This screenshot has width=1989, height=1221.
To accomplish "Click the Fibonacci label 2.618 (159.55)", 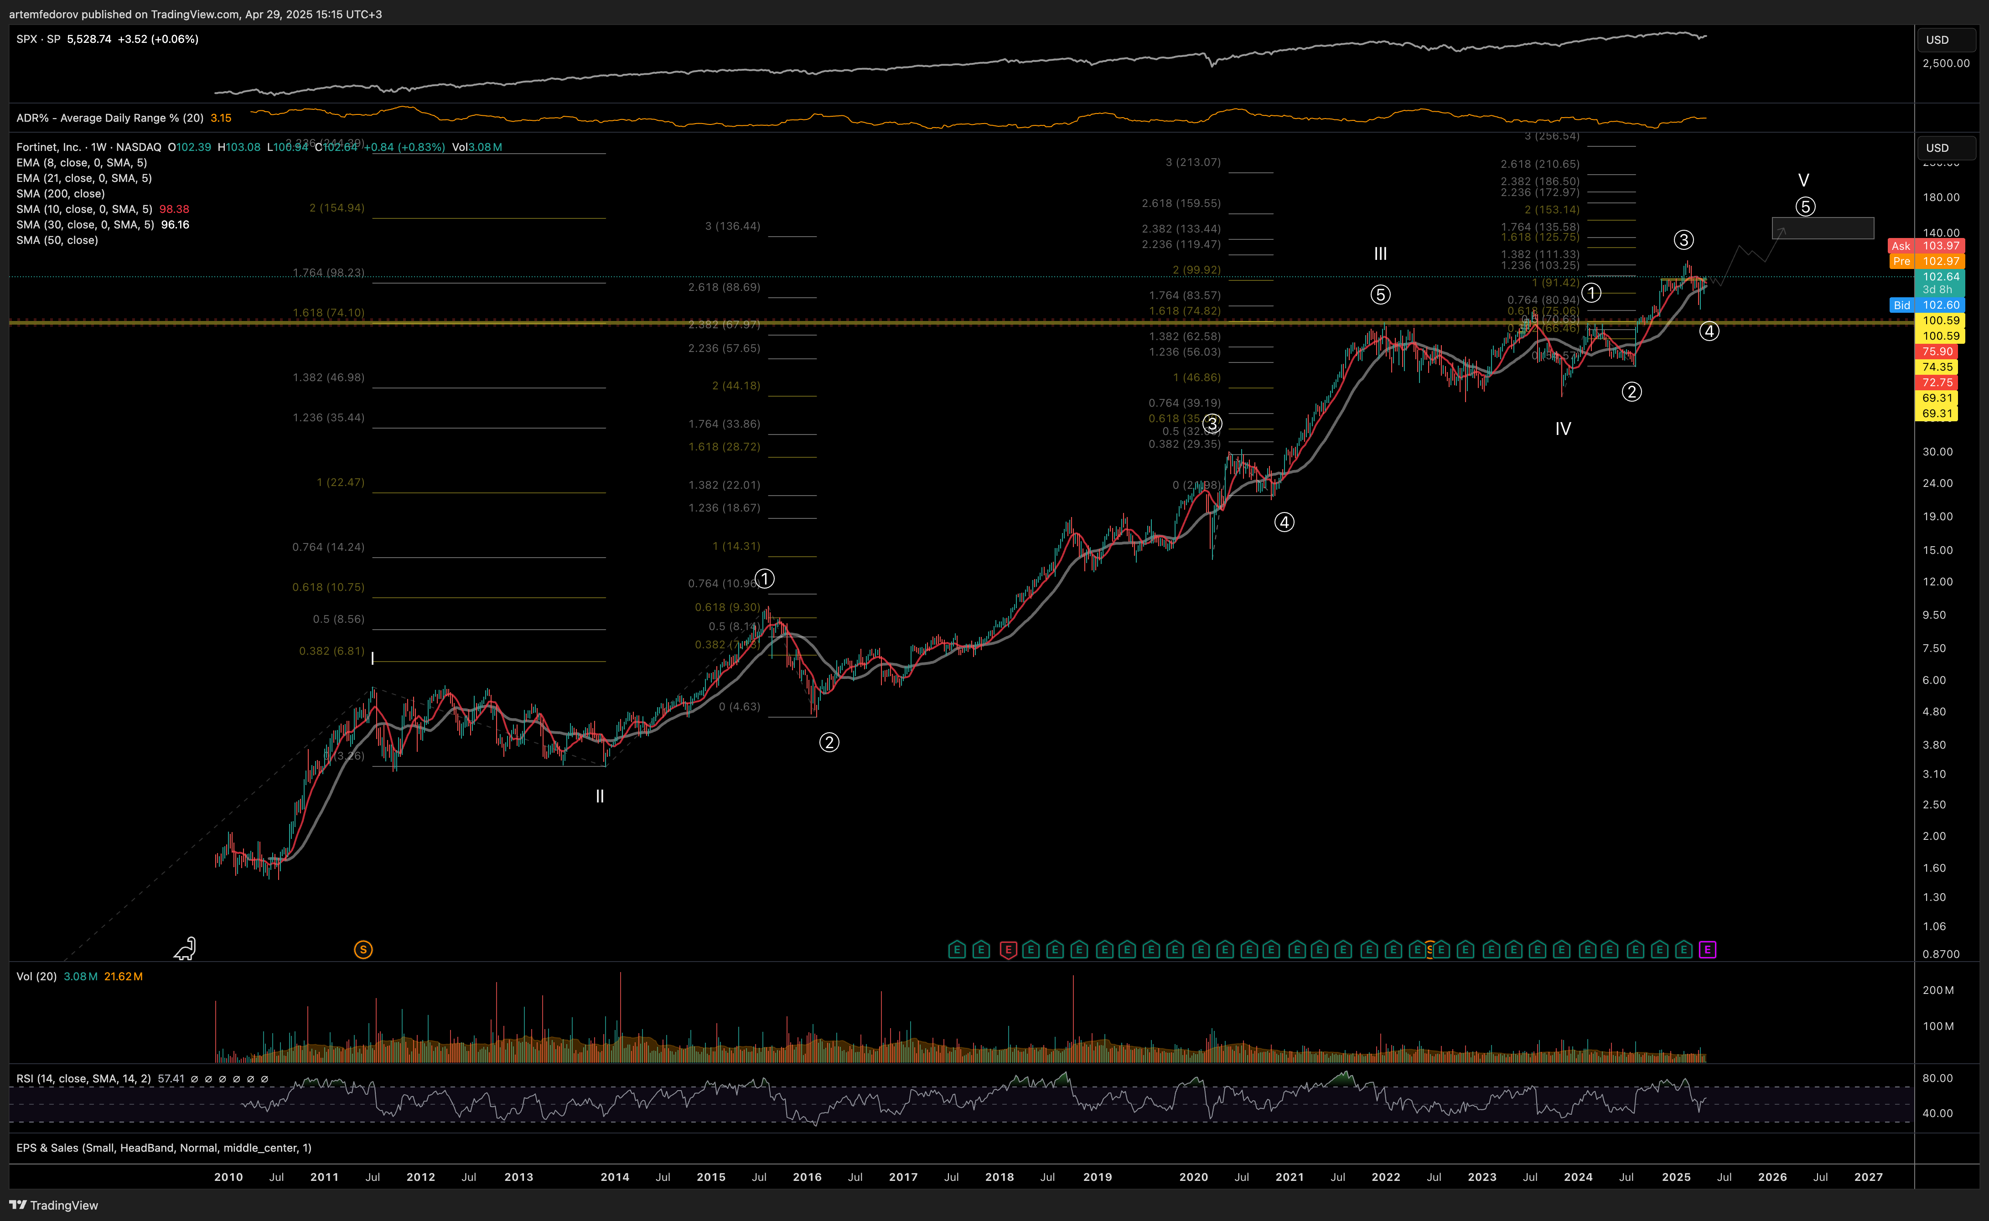I will (1181, 203).
